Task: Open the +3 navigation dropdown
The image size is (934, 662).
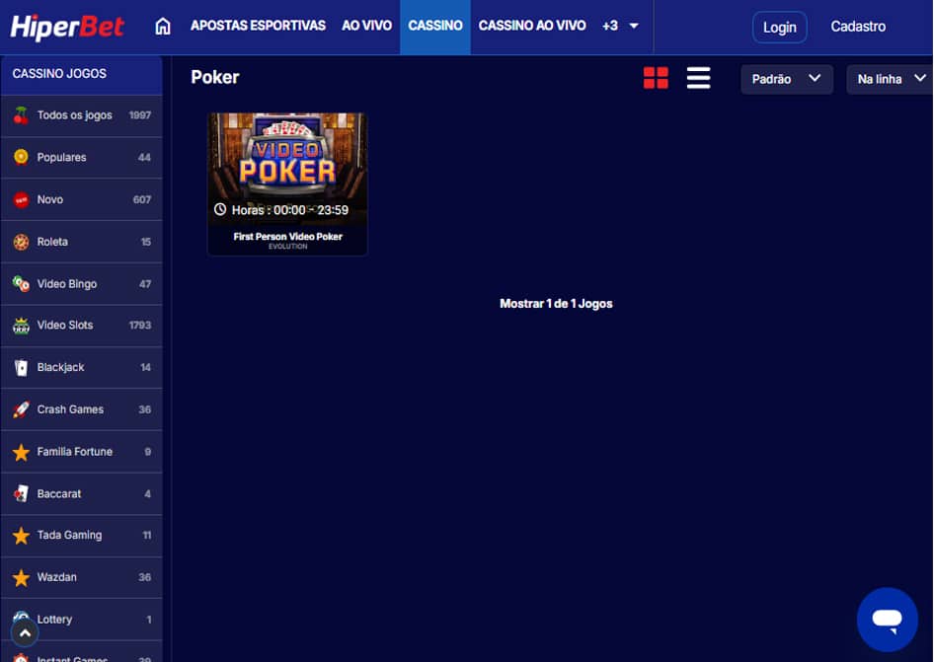Action: pyautogui.click(x=620, y=27)
